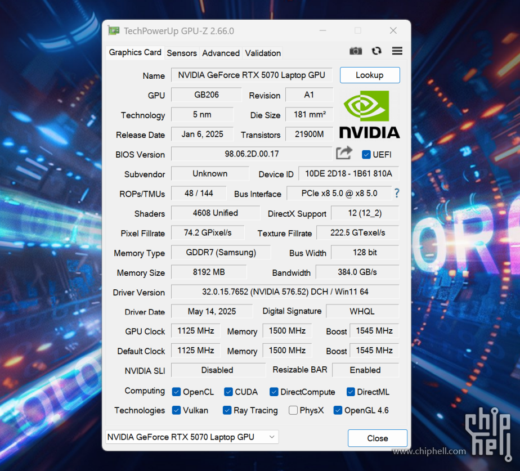The height and width of the screenshot is (471, 520).
Task: Click the Revision A1 field
Action: (x=309, y=95)
